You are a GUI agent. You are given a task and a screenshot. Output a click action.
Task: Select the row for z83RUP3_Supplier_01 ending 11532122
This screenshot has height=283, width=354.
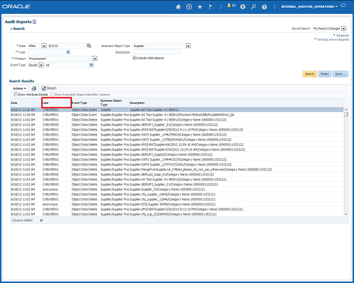(177, 124)
